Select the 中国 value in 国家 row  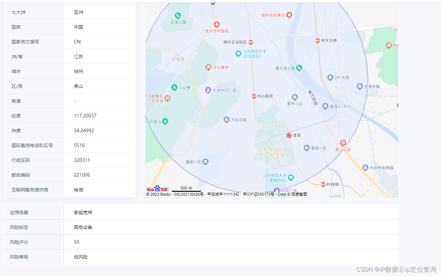(78, 27)
